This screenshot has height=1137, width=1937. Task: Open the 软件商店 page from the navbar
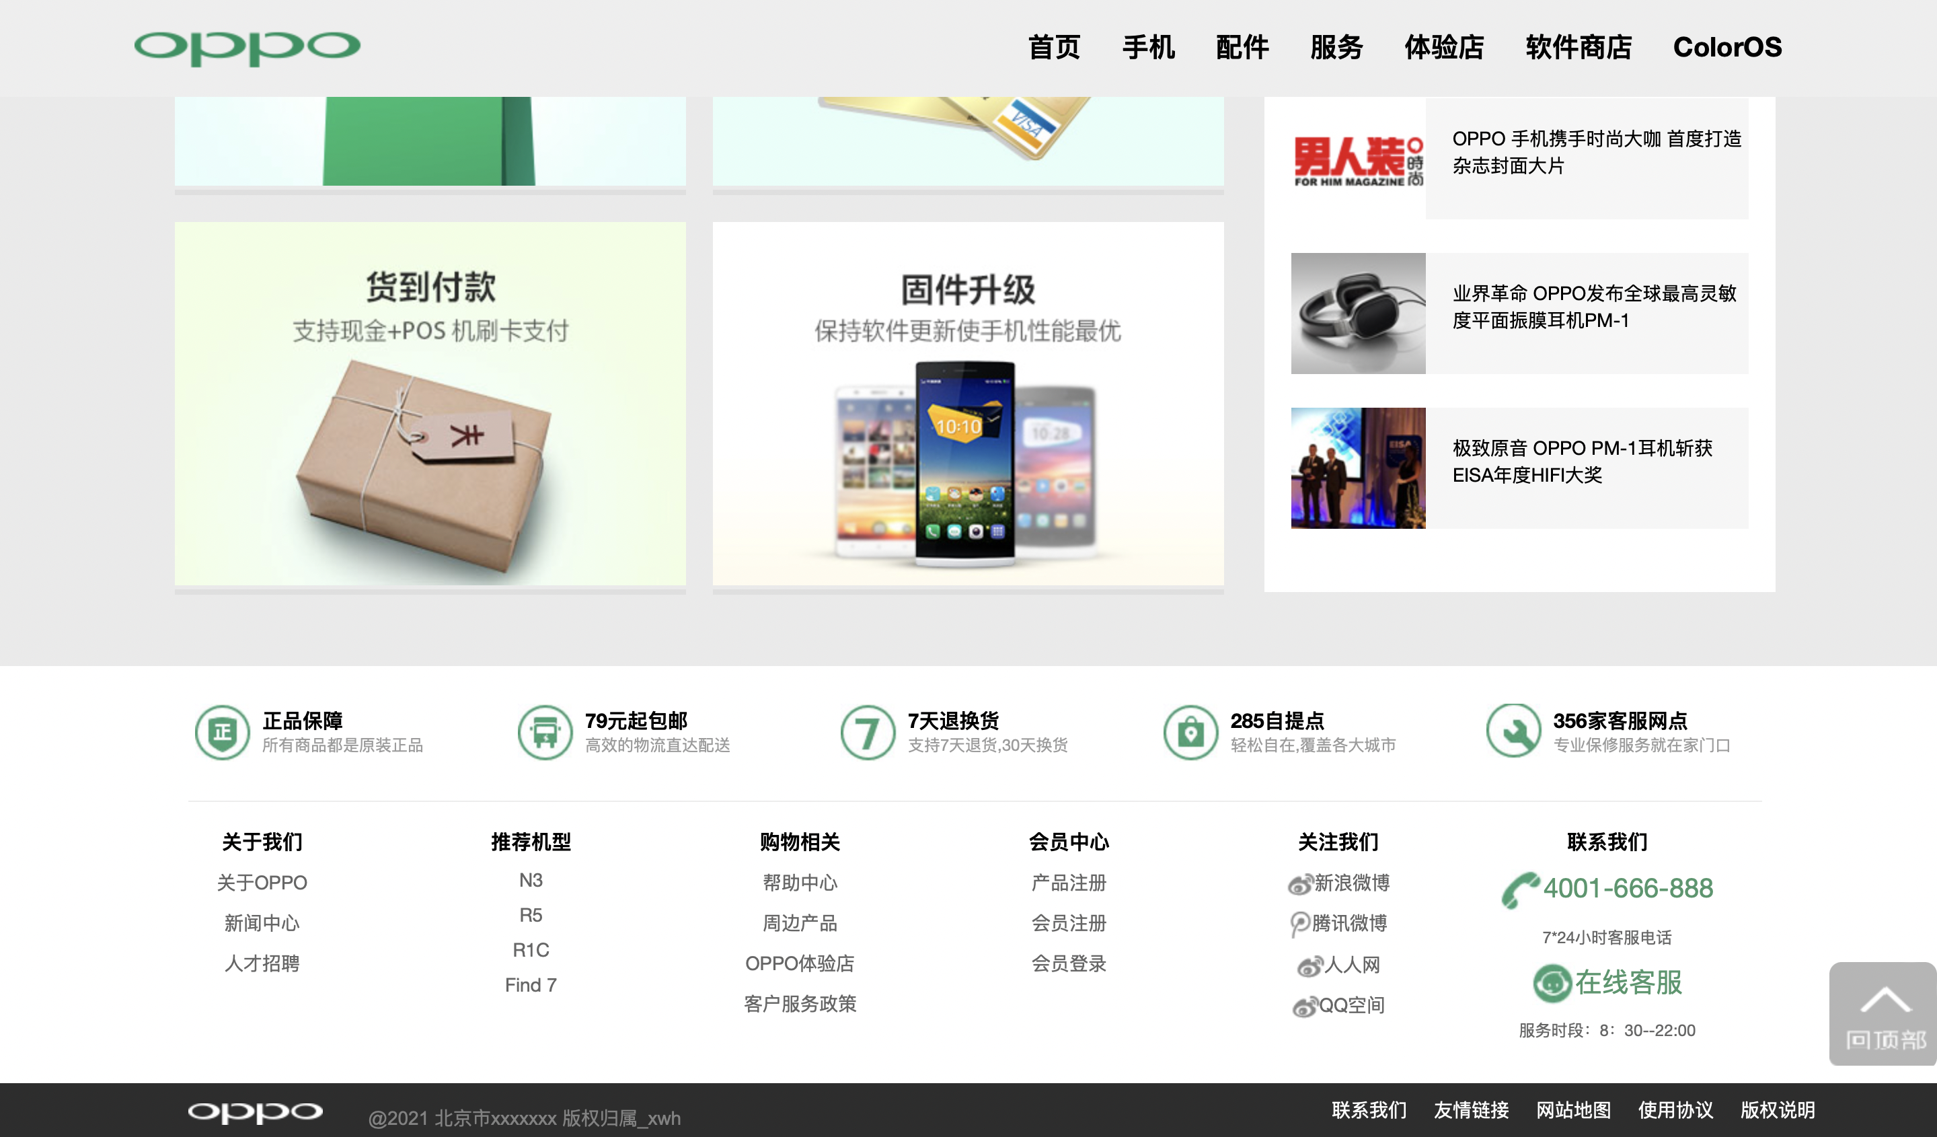tap(1577, 48)
